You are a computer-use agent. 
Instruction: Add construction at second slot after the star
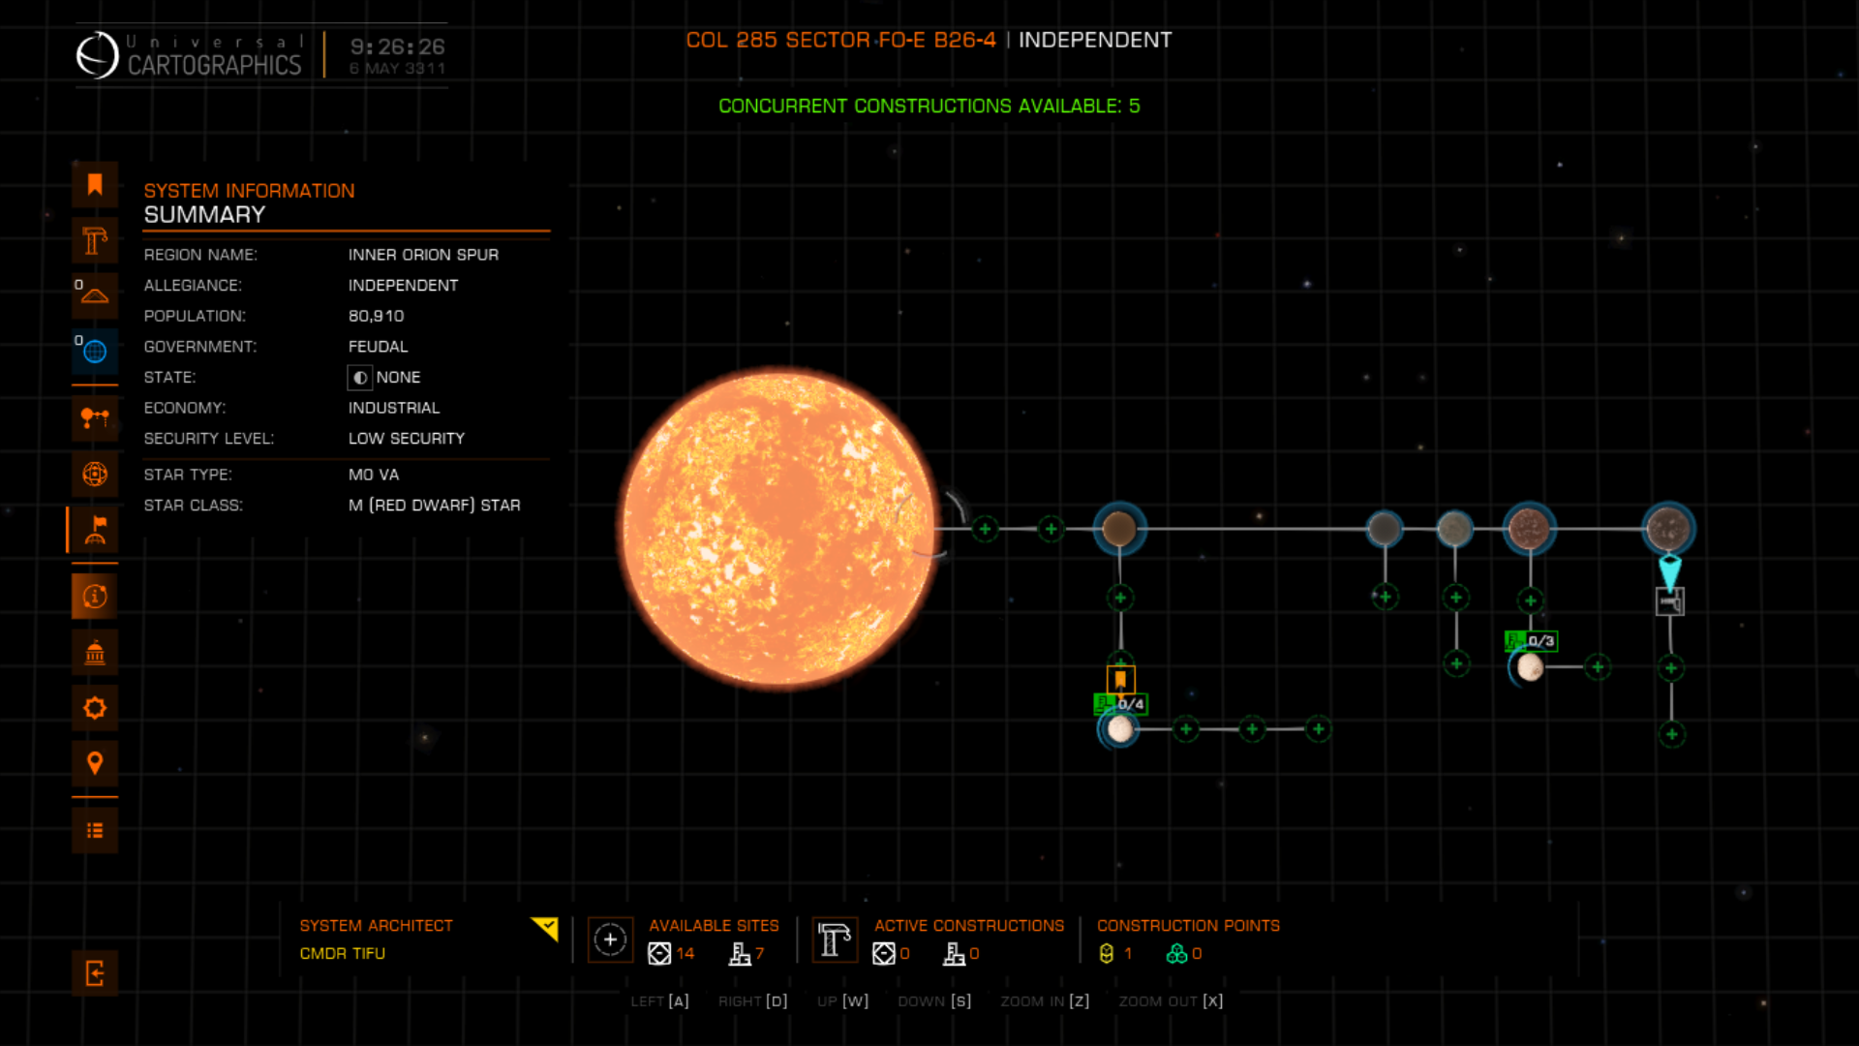coord(1051,529)
